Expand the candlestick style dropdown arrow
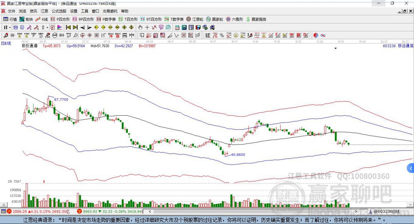Screen dimensions: 414x224 click(x=47, y=27)
